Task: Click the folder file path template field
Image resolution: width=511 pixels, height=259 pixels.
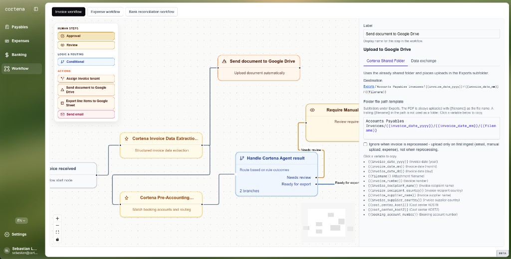Action: (432, 128)
